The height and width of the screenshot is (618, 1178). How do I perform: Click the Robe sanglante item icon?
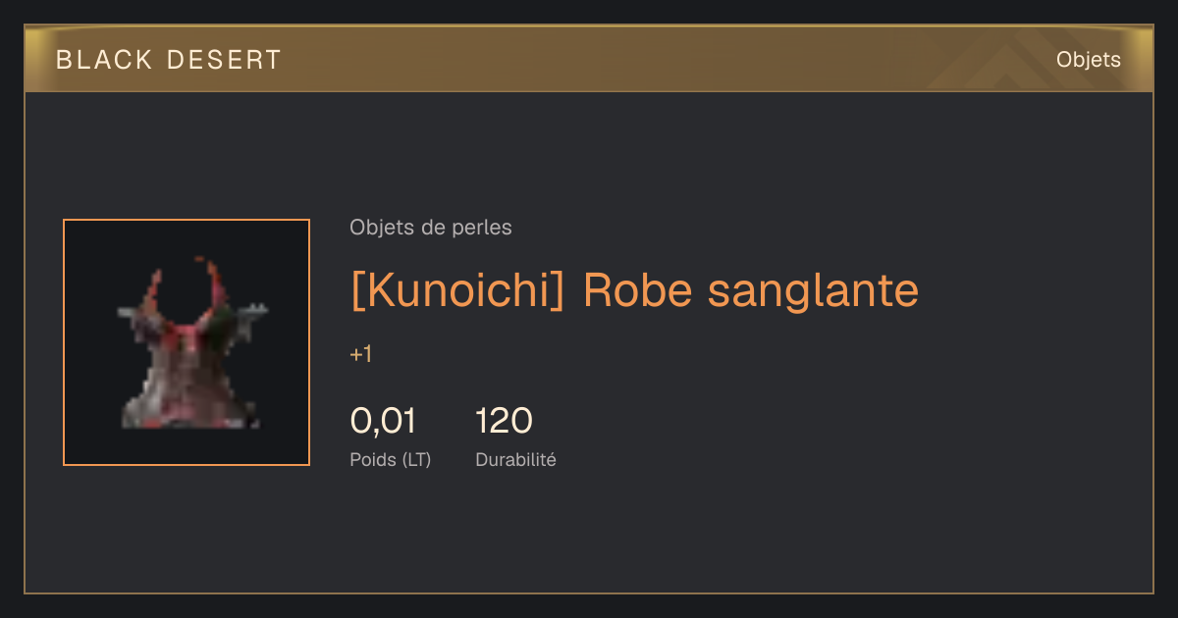(x=187, y=342)
